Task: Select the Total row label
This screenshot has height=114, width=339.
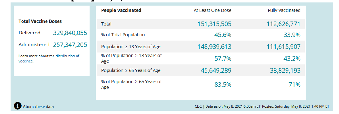Action: 106,24
